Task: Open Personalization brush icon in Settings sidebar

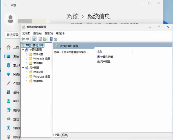Action: (x=8, y=83)
